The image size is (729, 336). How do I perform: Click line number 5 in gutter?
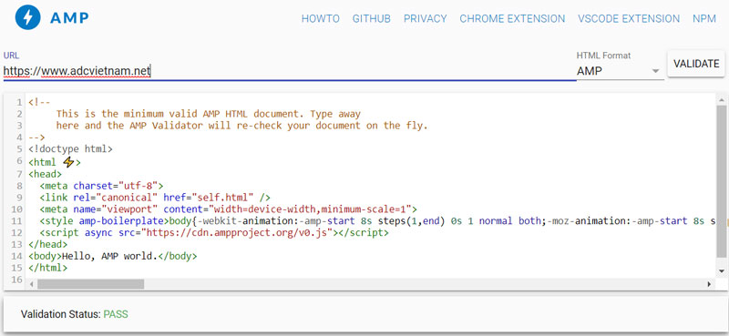point(19,149)
